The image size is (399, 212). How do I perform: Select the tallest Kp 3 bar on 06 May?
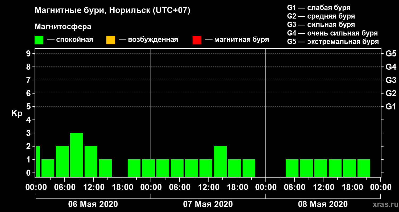(77, 155)
